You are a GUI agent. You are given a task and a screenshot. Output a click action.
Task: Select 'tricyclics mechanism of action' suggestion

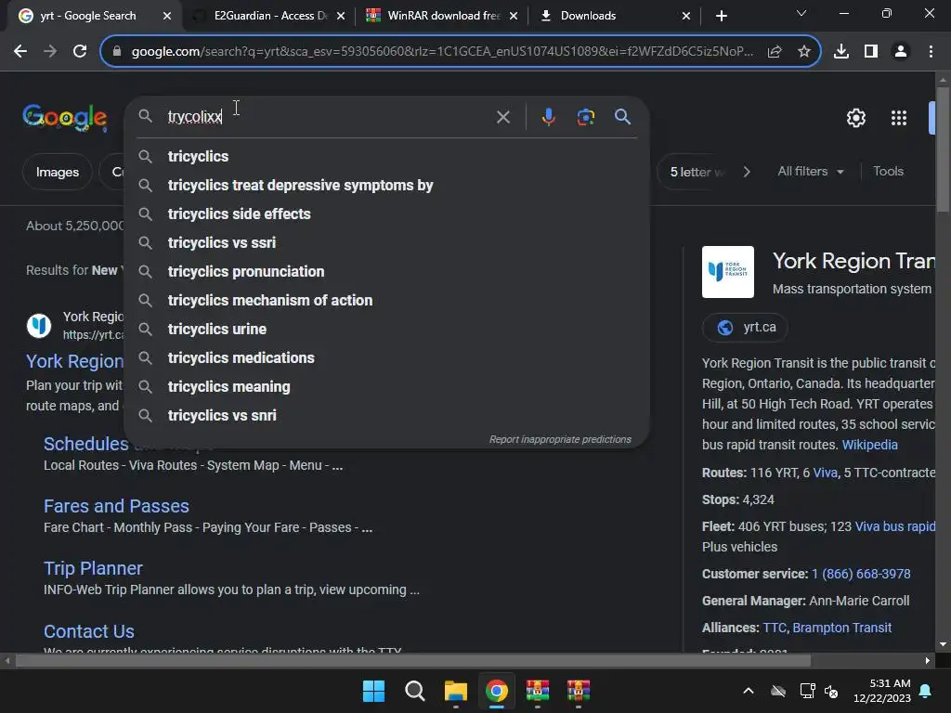387,301
